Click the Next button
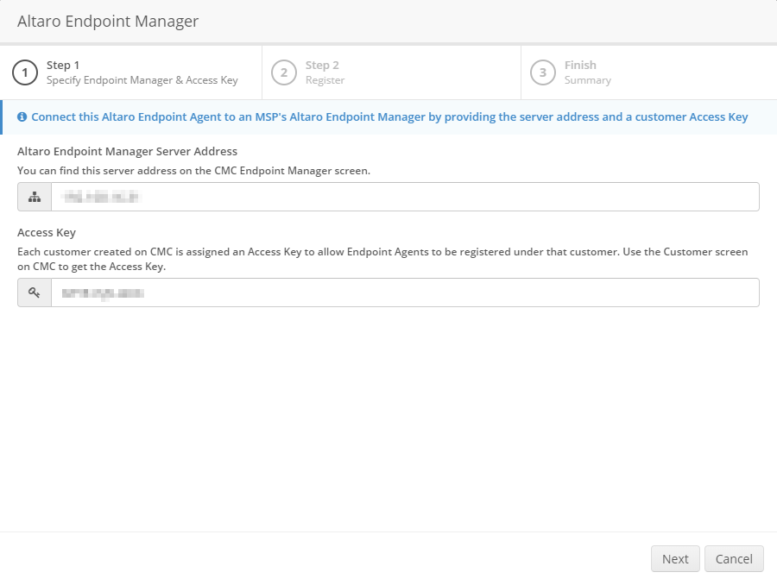Screen dimensions: 777x585 pos(675,559)
